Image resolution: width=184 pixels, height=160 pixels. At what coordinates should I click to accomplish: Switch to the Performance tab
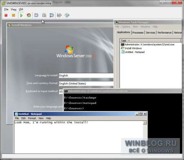(x=164, y=33)
